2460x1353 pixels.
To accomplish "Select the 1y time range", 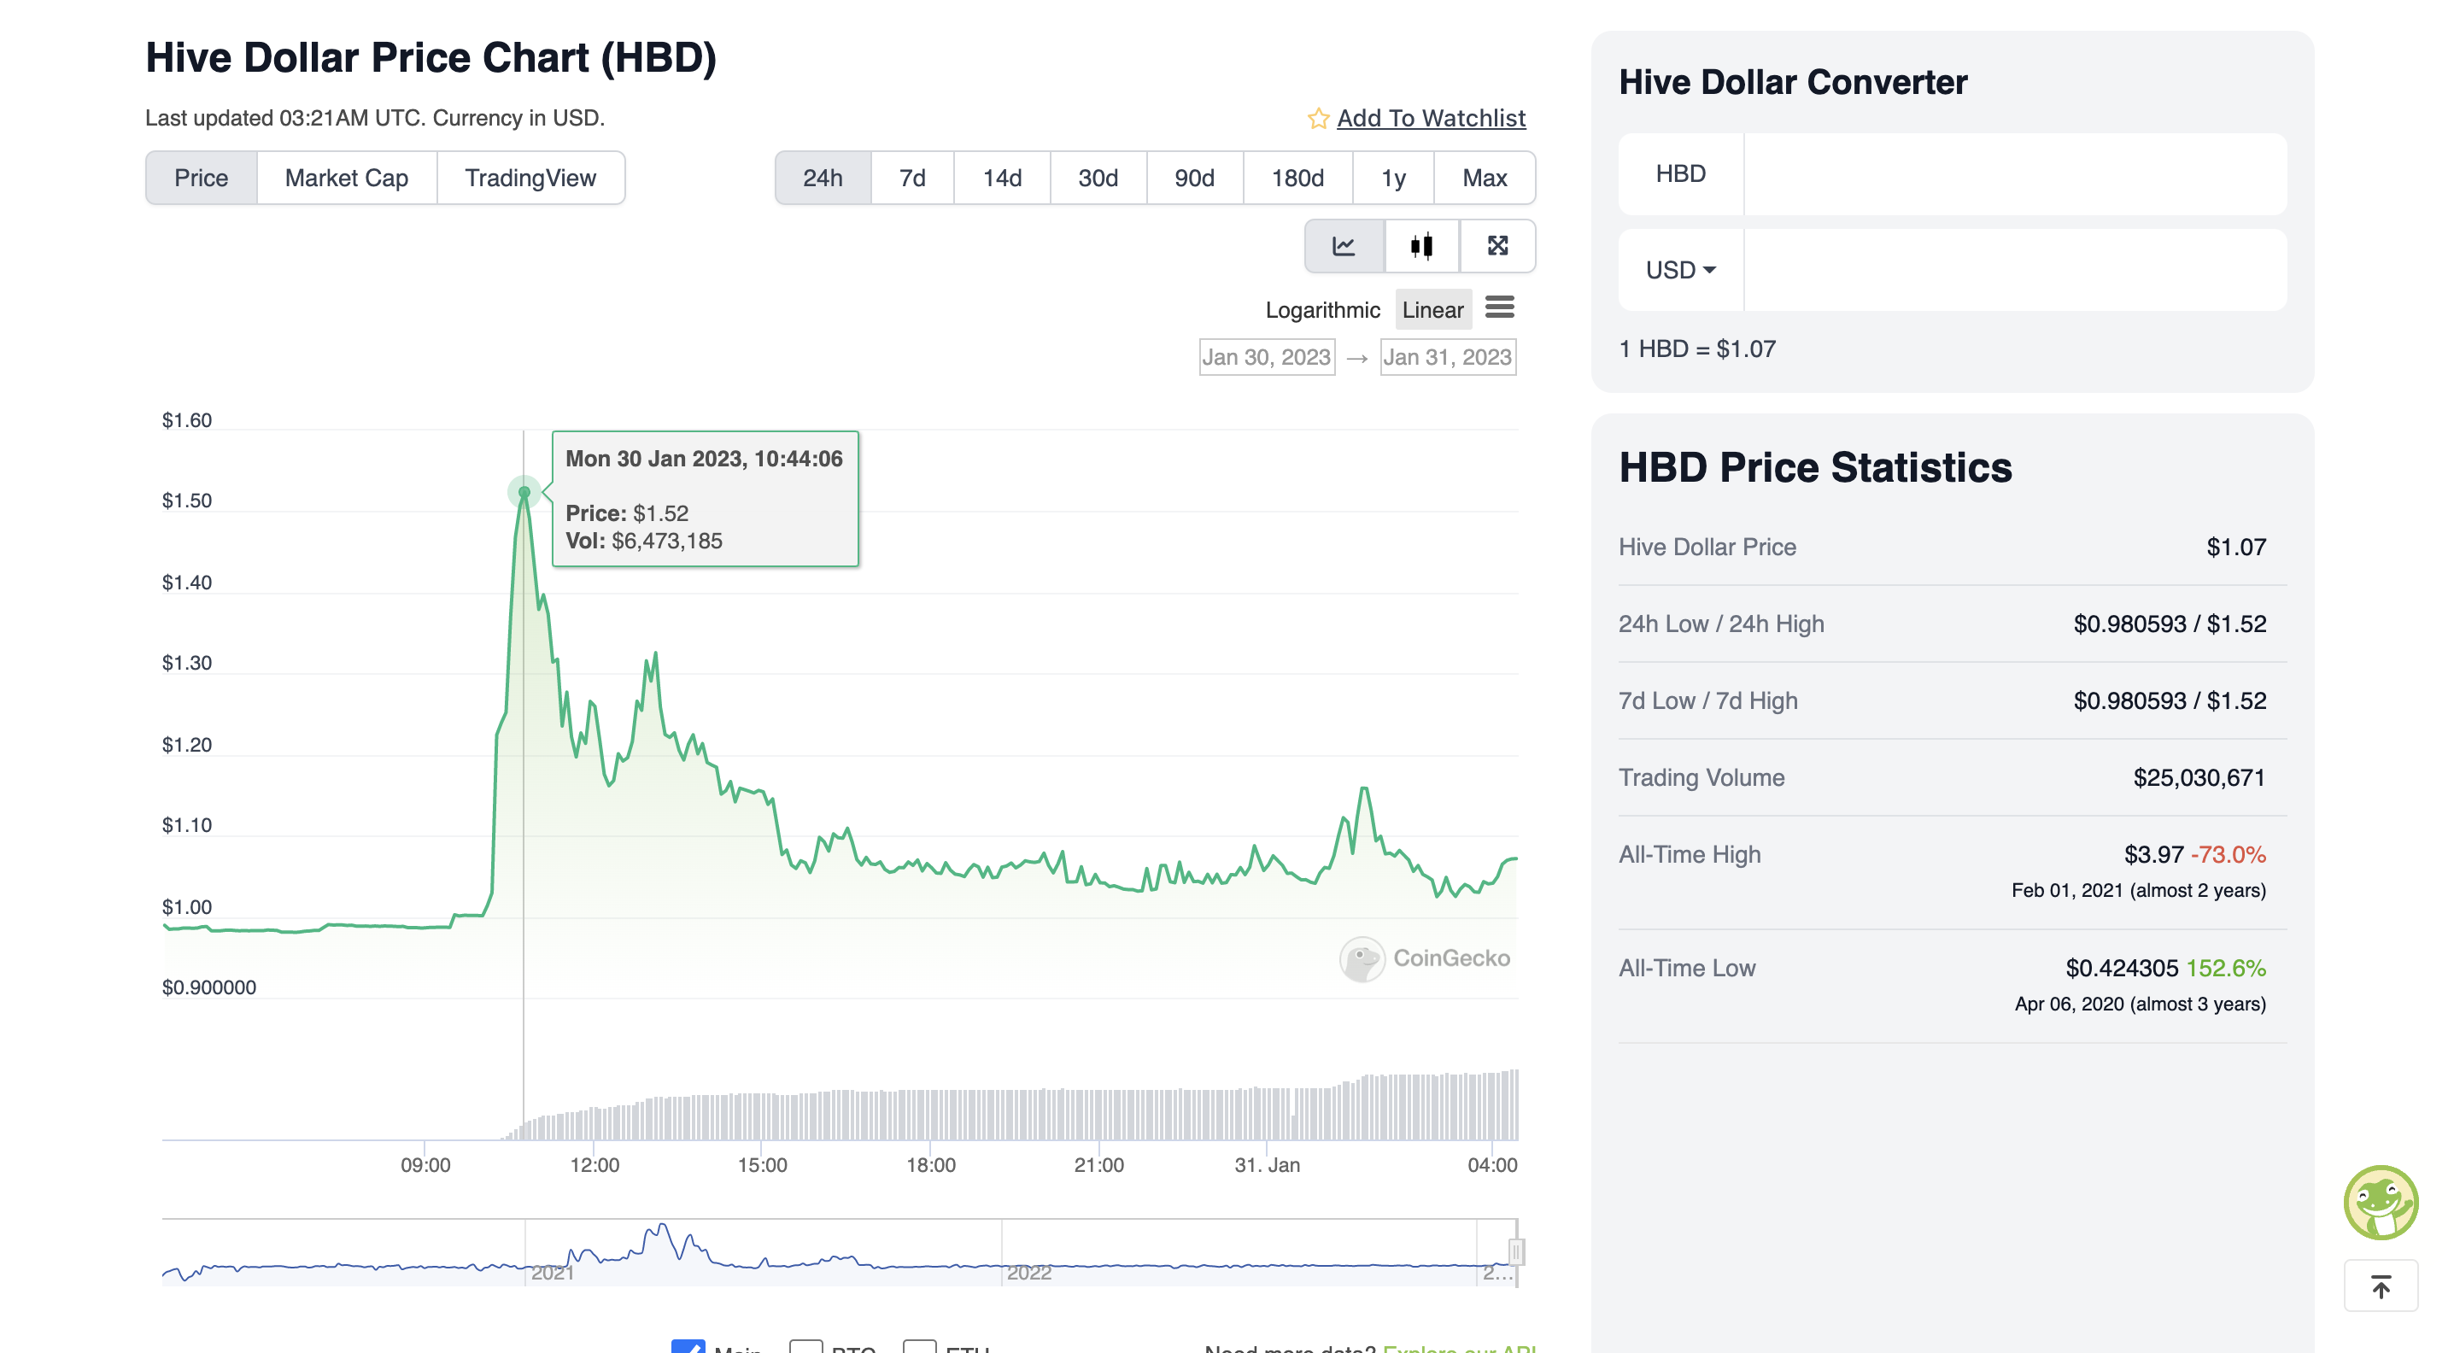I will (x=1392, y=179).
